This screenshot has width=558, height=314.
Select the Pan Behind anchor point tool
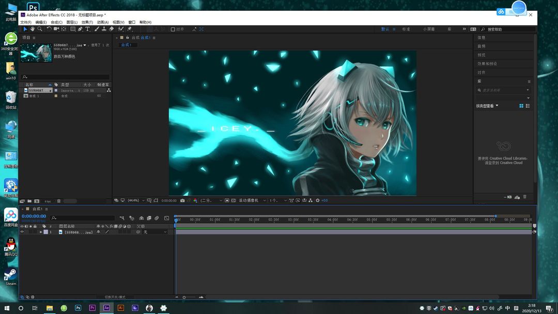[64, 29]
